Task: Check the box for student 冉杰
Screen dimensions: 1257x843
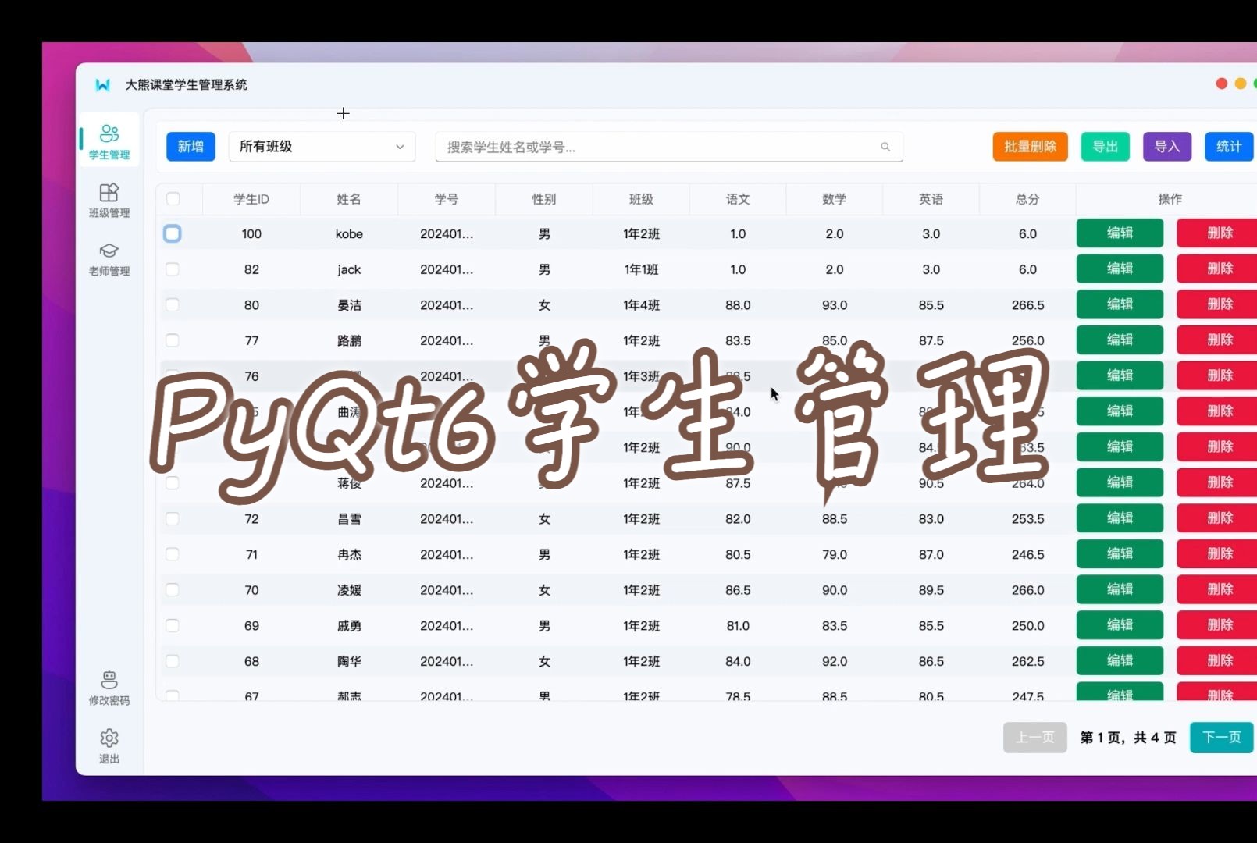Action: (173, 554)
